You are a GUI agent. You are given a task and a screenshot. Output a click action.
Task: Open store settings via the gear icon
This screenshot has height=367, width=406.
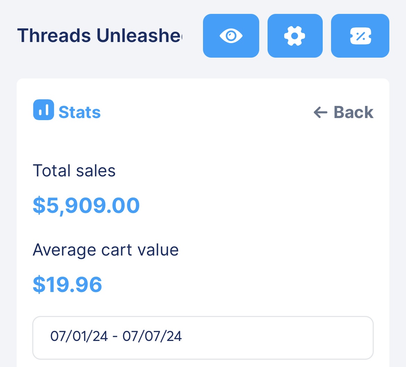[x=295, y=36]
